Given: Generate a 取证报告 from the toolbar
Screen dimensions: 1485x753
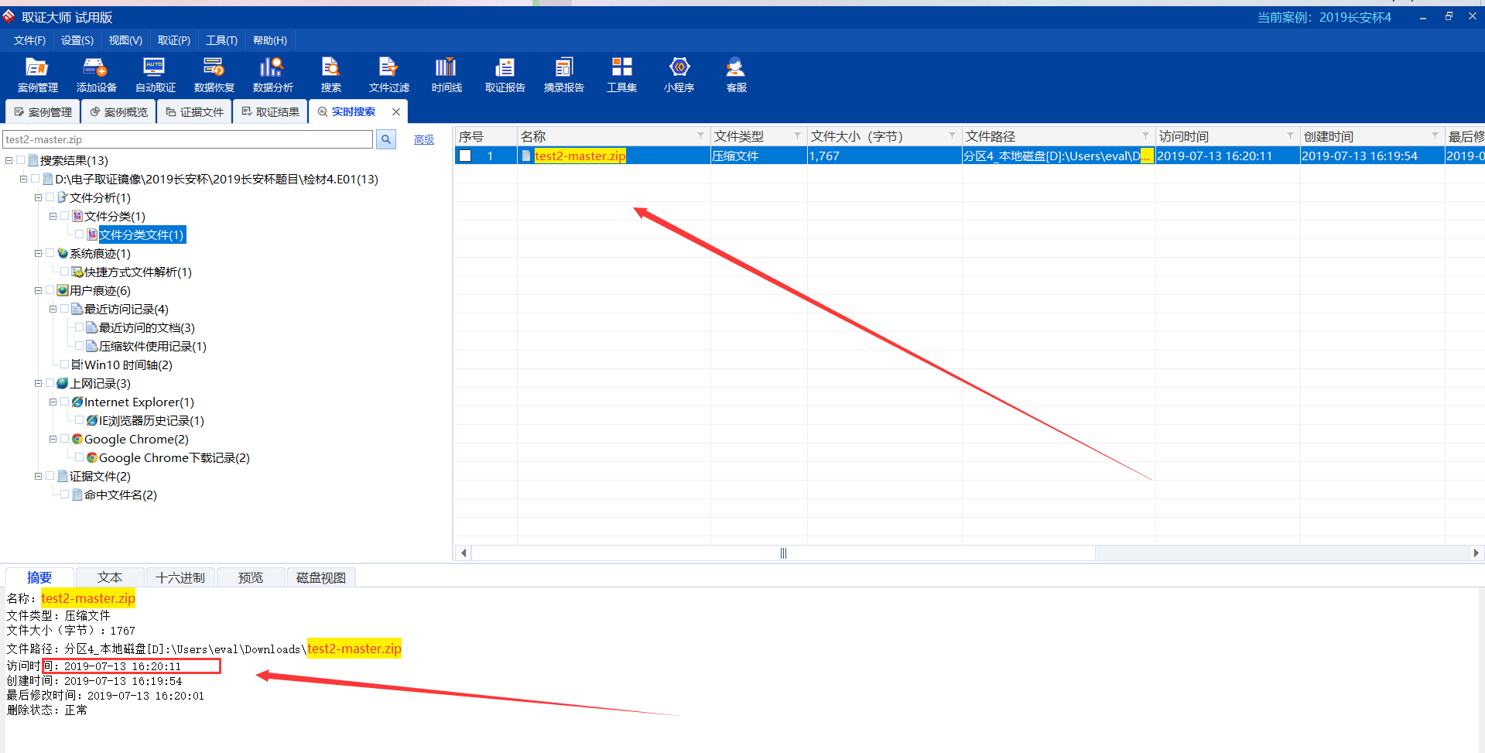Looking at the screenshot, I should [x=505, y=75].
